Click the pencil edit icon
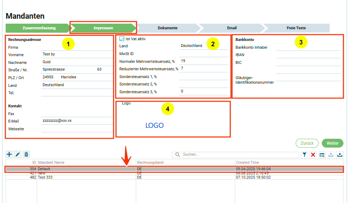 coord(18,154)
